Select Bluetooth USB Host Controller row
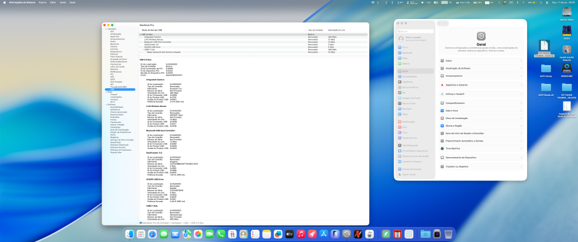578x242 pixels. coord(253,42)
